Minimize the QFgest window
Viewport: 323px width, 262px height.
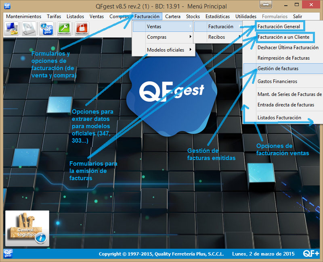(285, 5)
